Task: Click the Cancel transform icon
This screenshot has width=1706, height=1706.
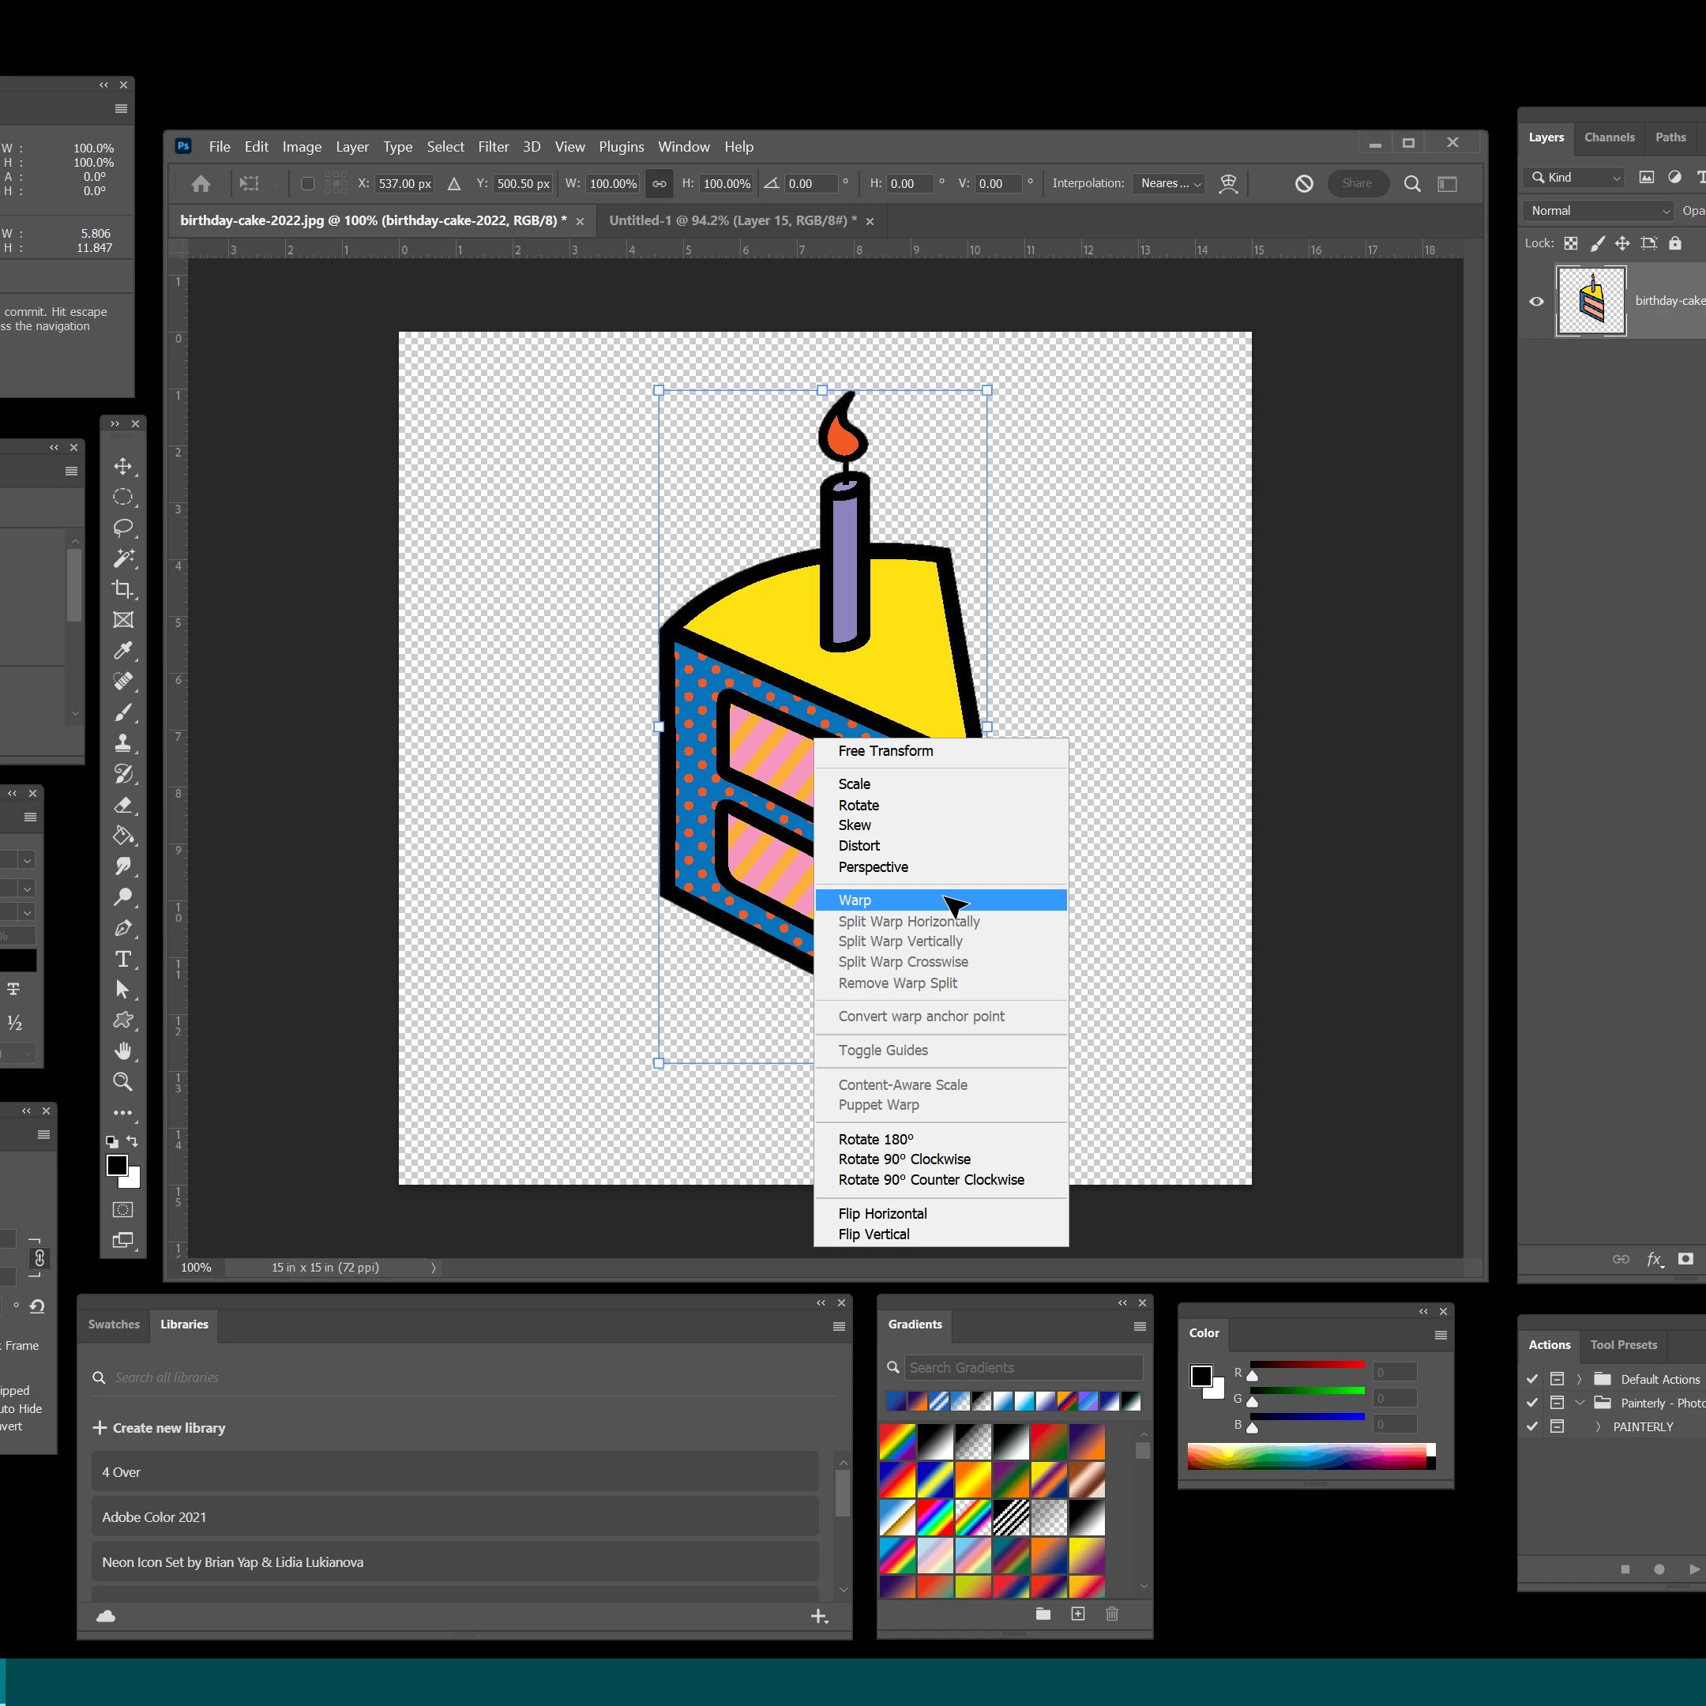Action: coord(1303,184)
